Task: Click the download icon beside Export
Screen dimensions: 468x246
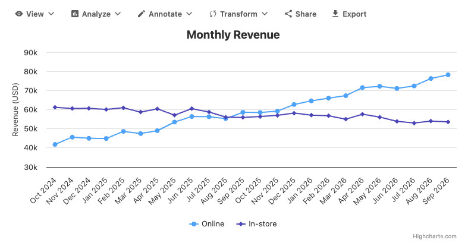Action: (x=335, y=14)
